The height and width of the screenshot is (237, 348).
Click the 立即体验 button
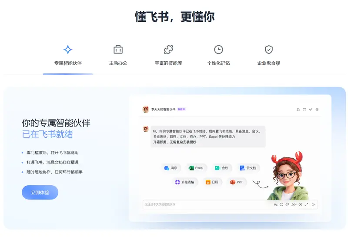click(40, 192)
